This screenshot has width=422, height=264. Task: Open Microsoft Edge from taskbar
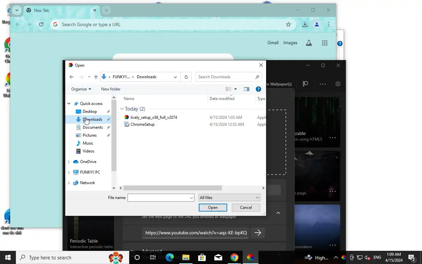(x=170, y=257)
